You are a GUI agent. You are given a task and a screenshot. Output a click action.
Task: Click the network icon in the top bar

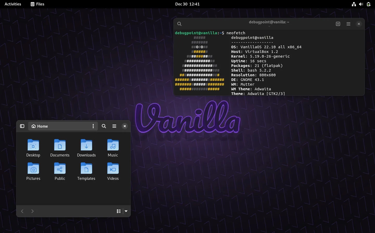[x=353, y=4]
